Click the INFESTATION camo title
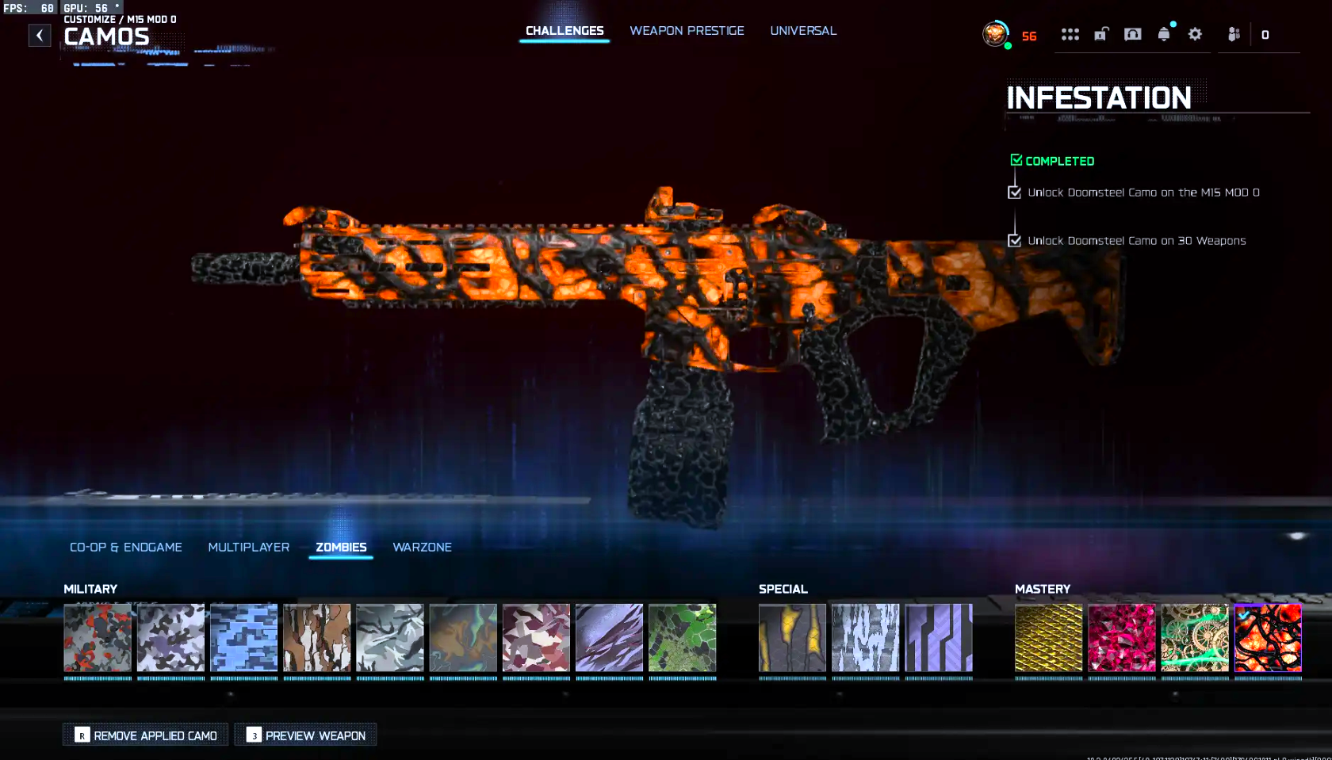The width and height of the screenshot is (1332, 760). 1099,98
